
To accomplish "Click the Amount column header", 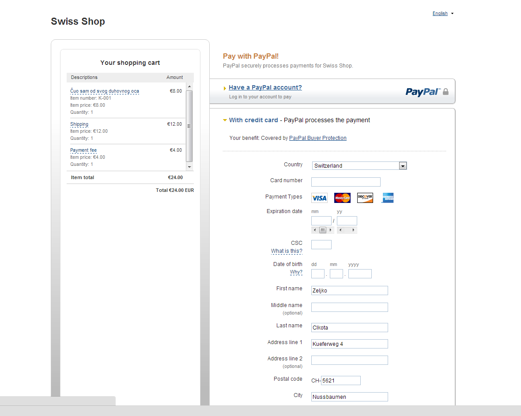I will (174, 77).
